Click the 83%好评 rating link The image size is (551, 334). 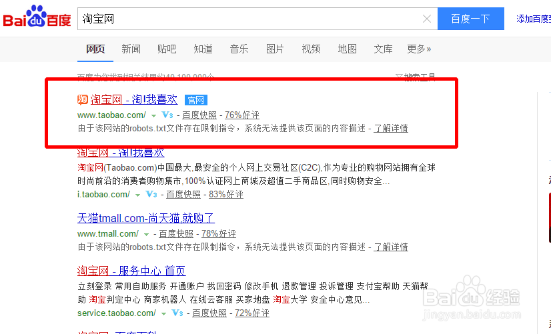(226, 194)
